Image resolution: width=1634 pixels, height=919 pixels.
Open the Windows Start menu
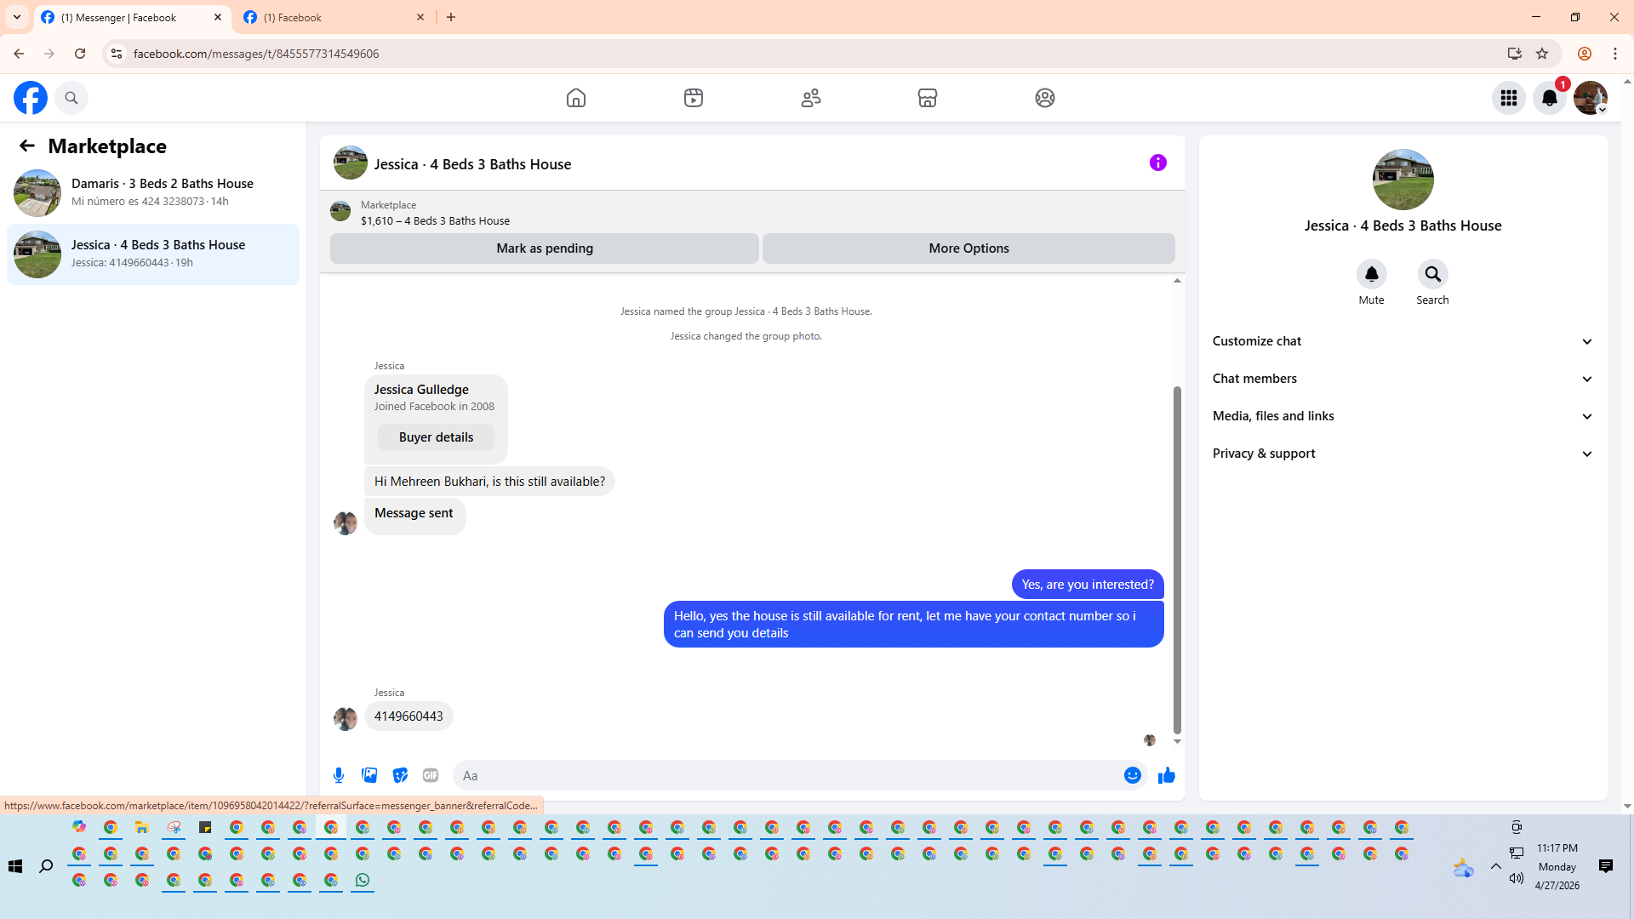tap(15, 866)
